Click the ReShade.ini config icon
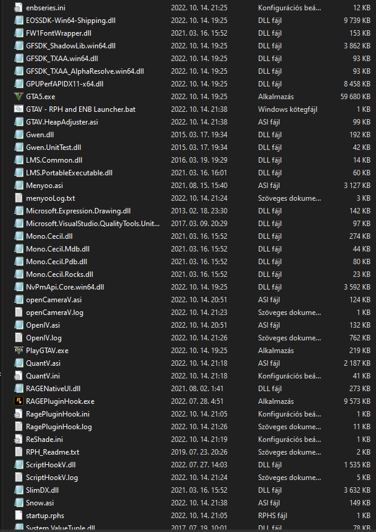The height and width of the screenshot is (532, 376). [x=18, y=440]
